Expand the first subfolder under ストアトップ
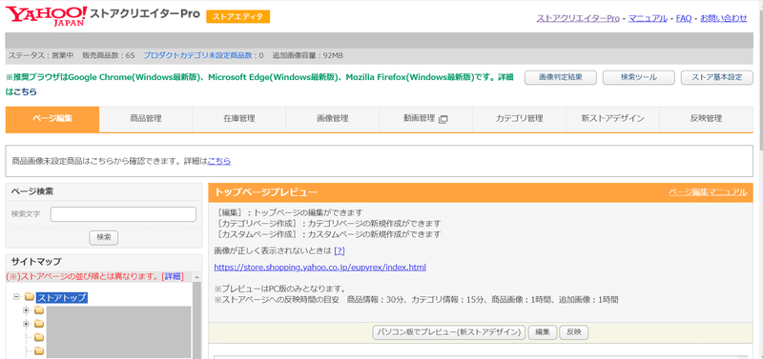763x359 pixels. click(x=26, y=309)
